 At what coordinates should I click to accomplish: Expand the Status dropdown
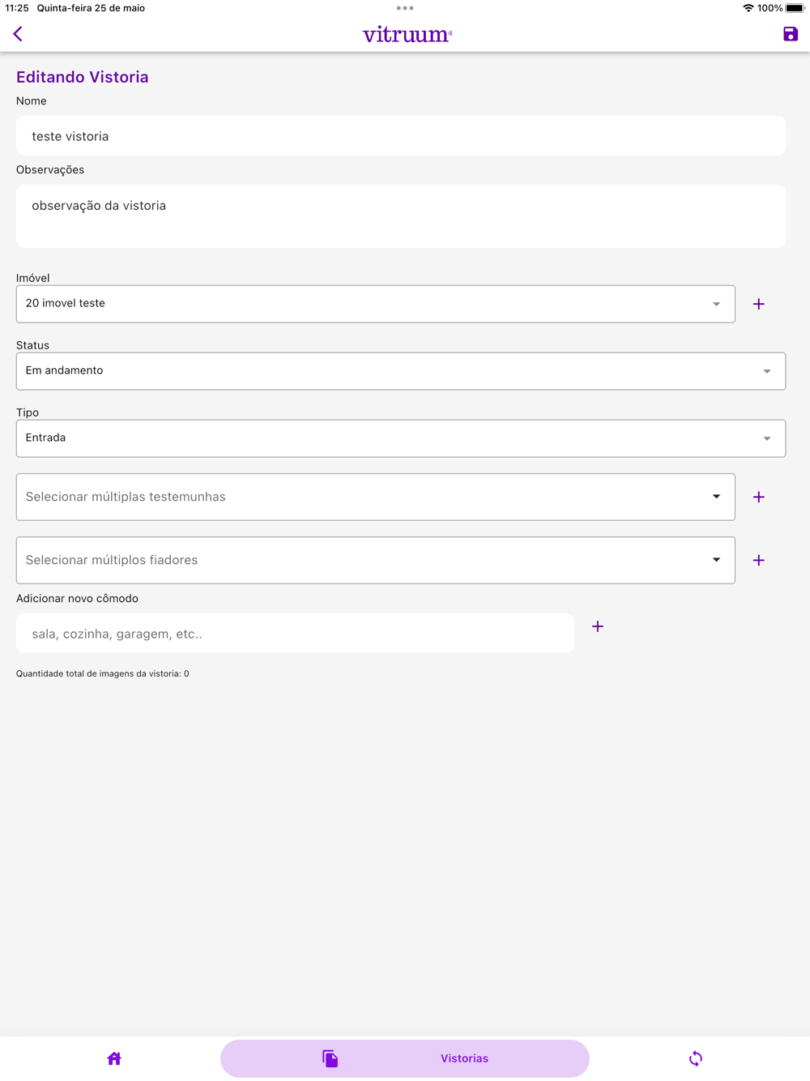pos(400,371)
